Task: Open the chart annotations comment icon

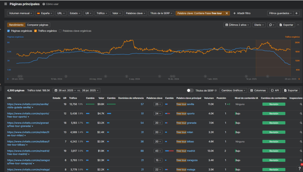Action: tap(271, 25)
